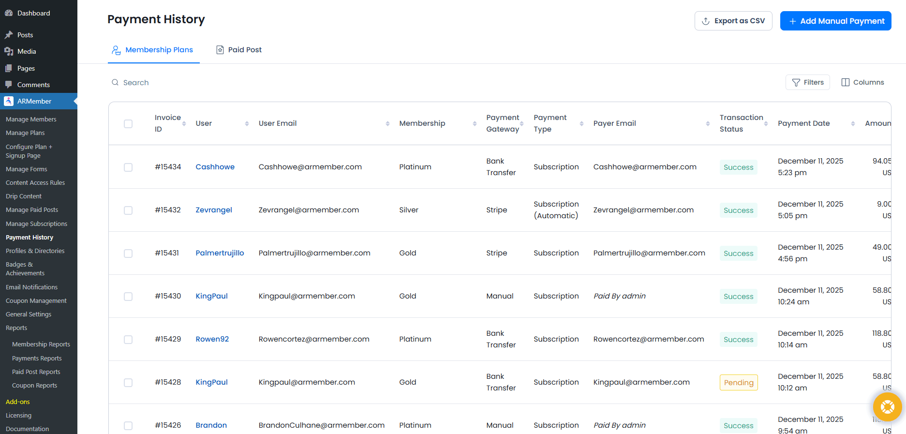The image size is (906, 434).
Task: Click the Pending status badge for #15428
Action: tap(739, 383)
